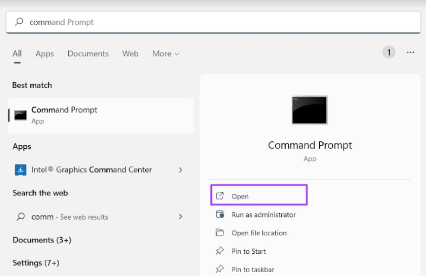
Task: Switch to the Documents filter tab
Action: tap(88, 54)
